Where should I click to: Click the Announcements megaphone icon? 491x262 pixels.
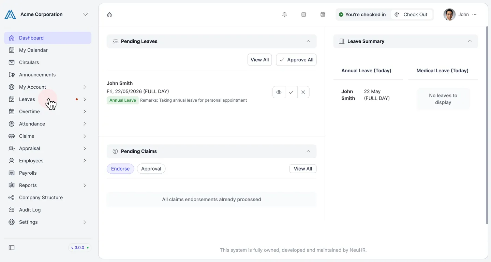[12, 75]
